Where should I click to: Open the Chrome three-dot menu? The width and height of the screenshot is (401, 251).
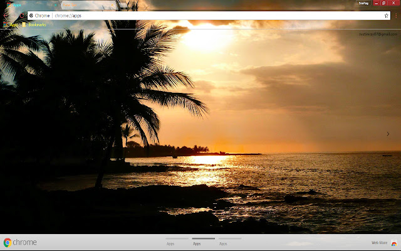pos(396,16)
